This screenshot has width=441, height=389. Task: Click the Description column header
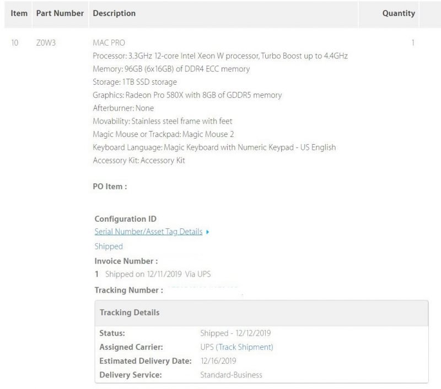(x=114, y=13)
